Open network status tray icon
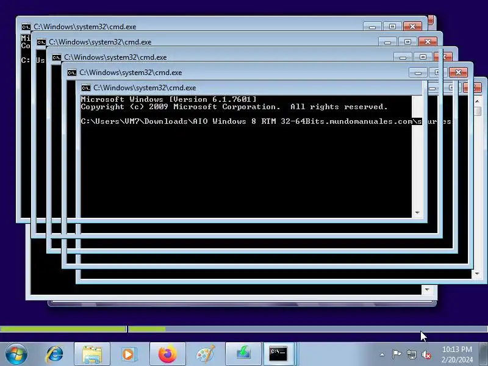Image resolution: width=488 pixels, height=366 pixels. coord(411,354)
